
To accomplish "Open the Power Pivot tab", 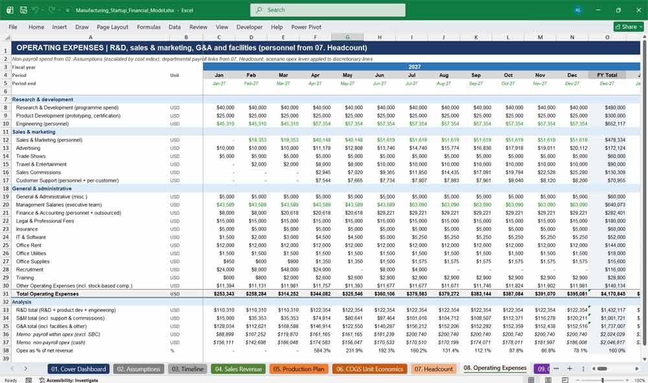I will [x=307, y=27].
